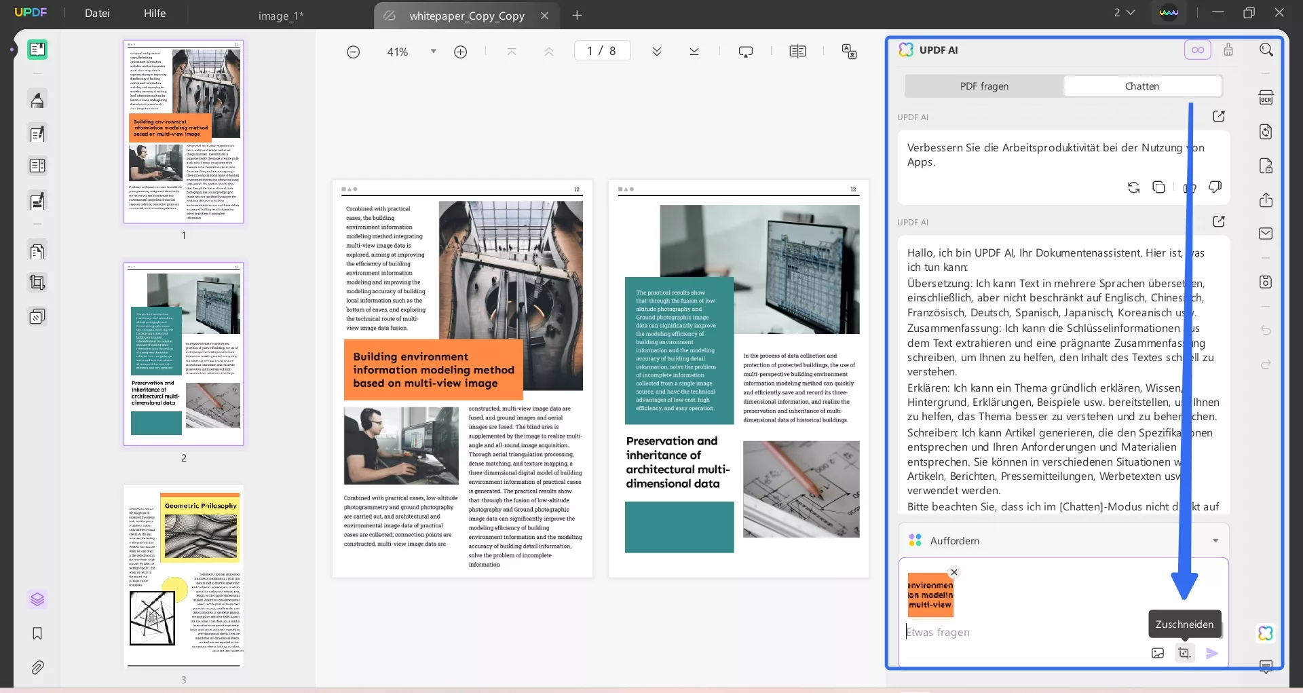Screen dimensions: 1303x693
Task: Select the Chatten tab
Action: [1141, 86]
